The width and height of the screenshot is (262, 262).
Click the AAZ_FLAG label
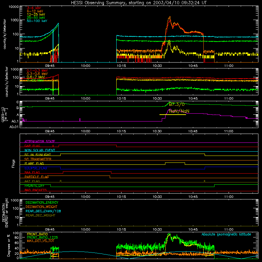point(32,181)
